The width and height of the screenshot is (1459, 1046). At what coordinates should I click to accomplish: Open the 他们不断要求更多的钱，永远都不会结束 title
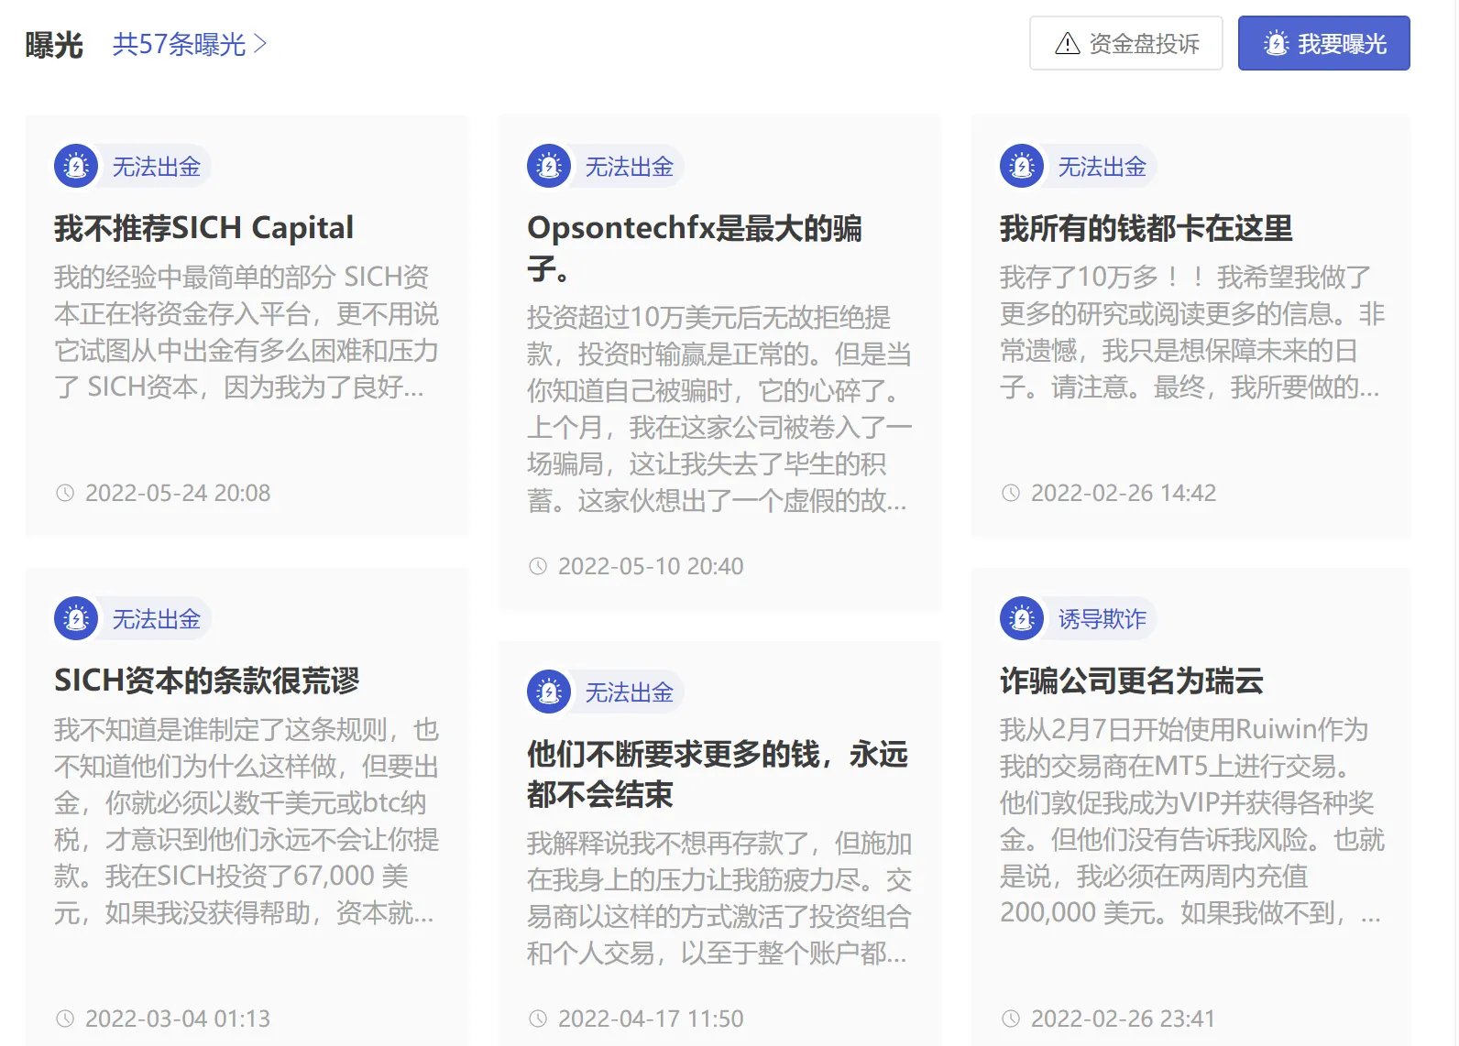point(718,773)
